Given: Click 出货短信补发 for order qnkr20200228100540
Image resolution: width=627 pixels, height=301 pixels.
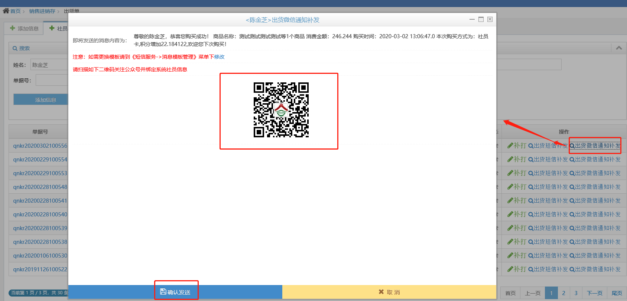Looking at the screenshot, I should (x=548, y=215).
